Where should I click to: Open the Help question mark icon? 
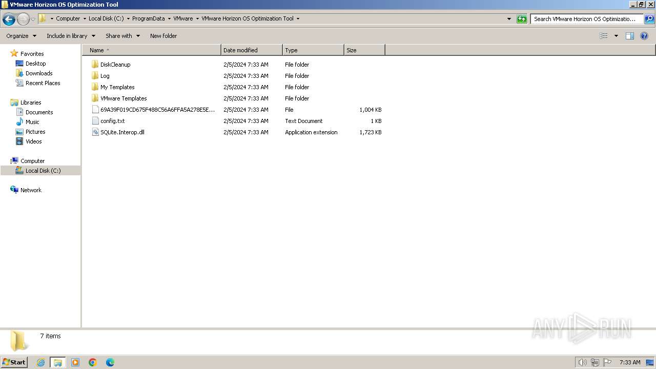pyautogui.click(x=644, y=36)
